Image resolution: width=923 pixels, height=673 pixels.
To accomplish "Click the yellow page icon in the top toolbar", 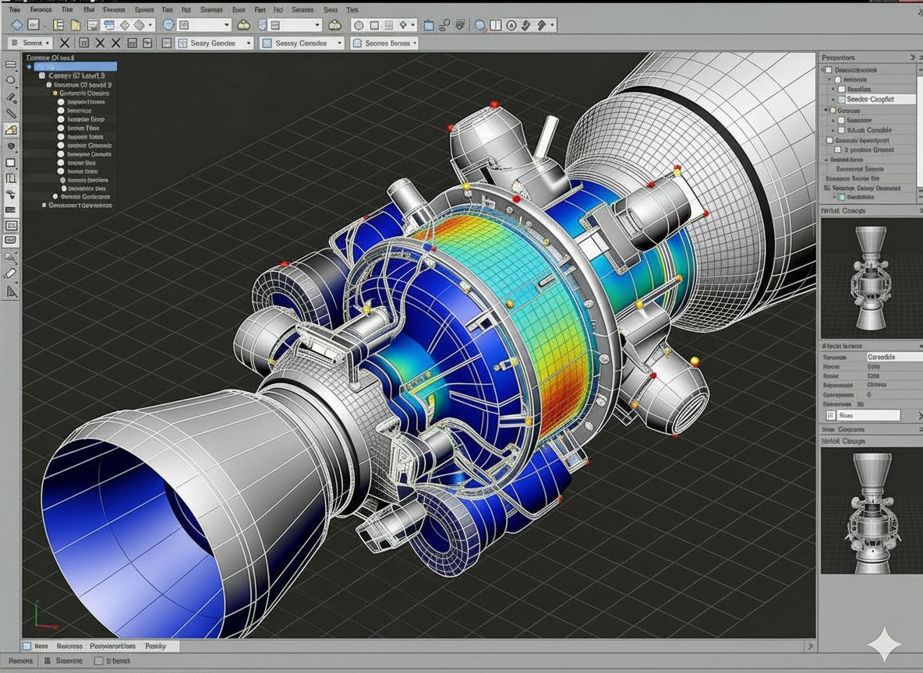I will (76, 25).
